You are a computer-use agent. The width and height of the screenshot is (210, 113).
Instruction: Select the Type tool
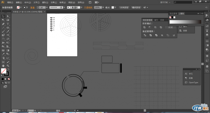[x=8, y=24]
